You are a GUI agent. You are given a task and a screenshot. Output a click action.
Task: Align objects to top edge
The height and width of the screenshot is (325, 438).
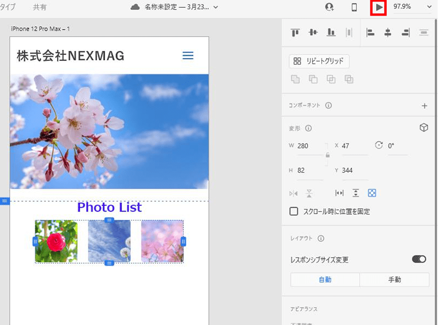(x=295, y=33)
